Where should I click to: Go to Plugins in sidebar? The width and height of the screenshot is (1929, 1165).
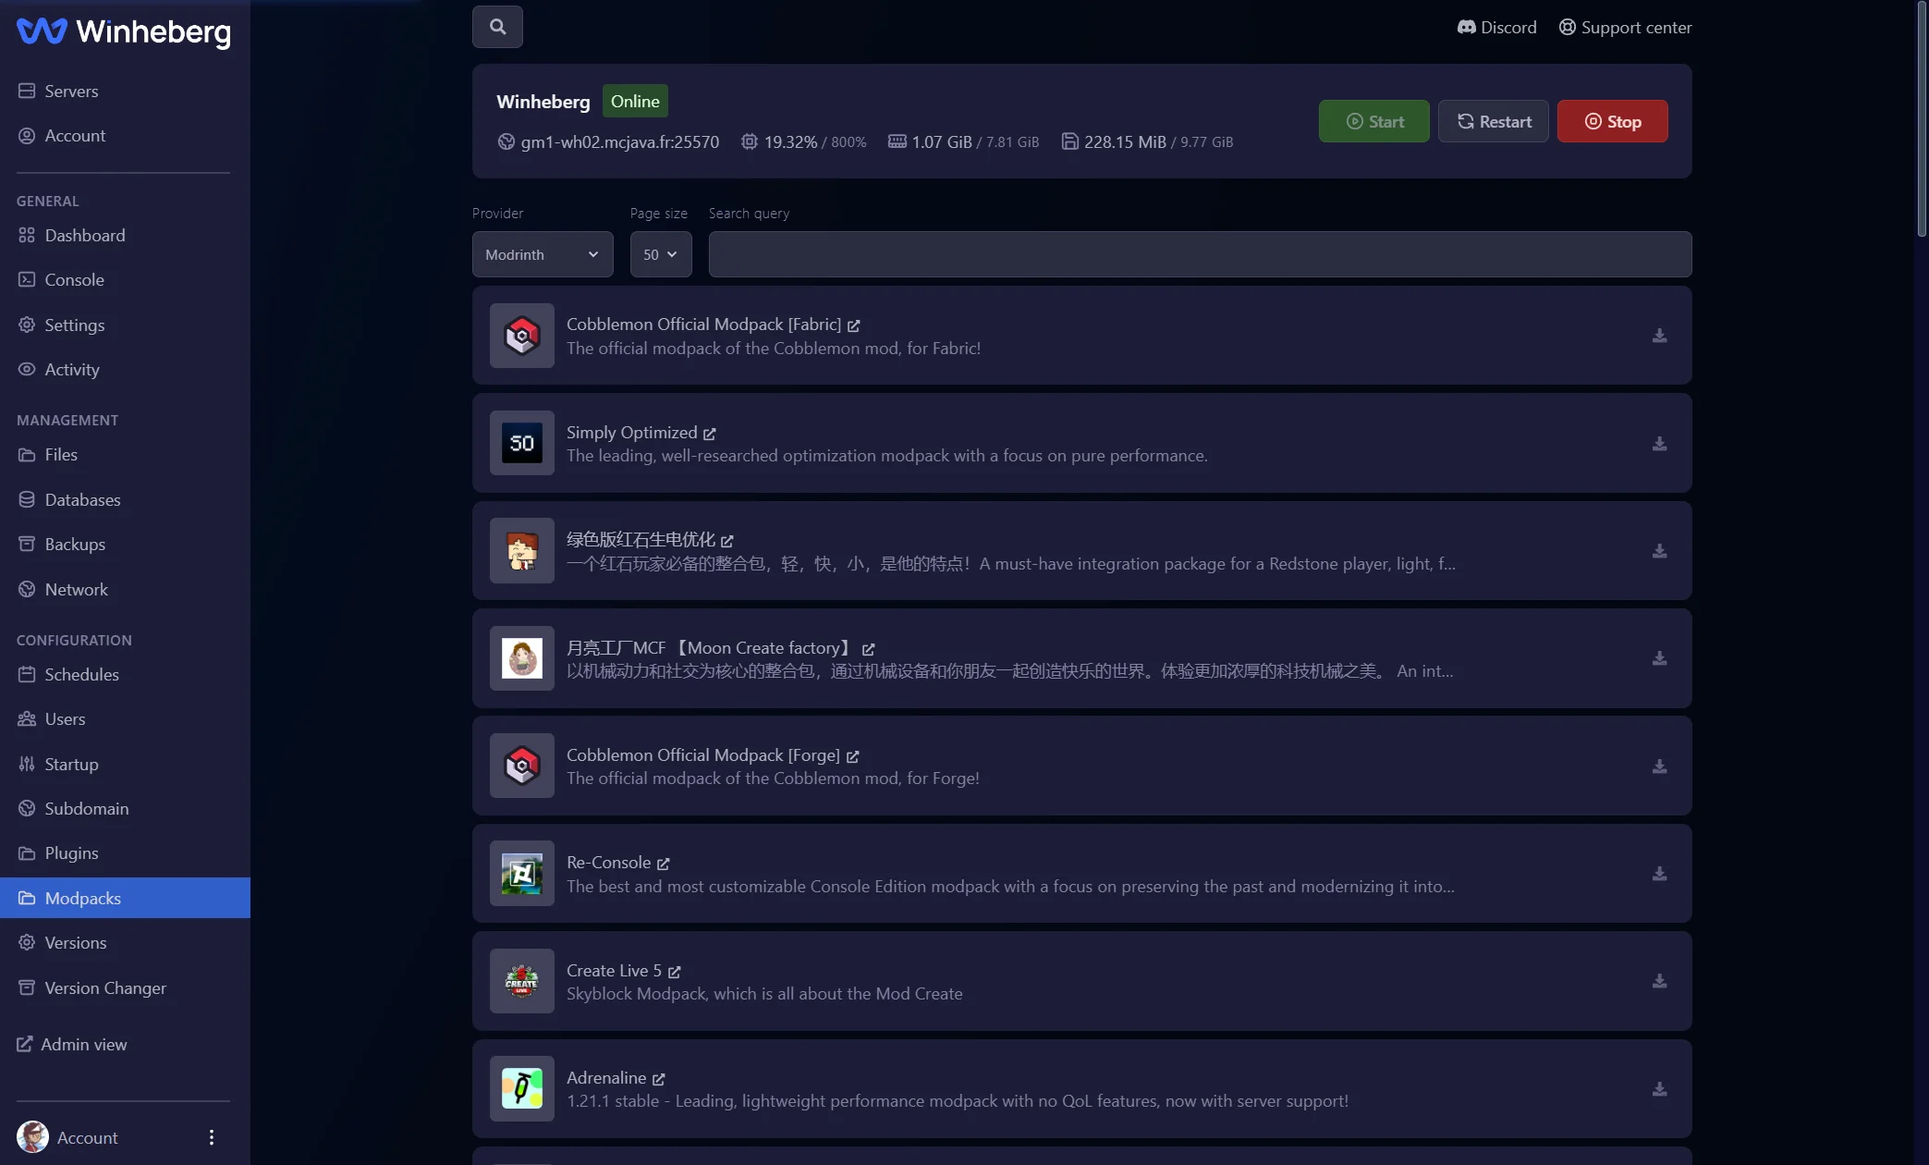pos(71,853)
